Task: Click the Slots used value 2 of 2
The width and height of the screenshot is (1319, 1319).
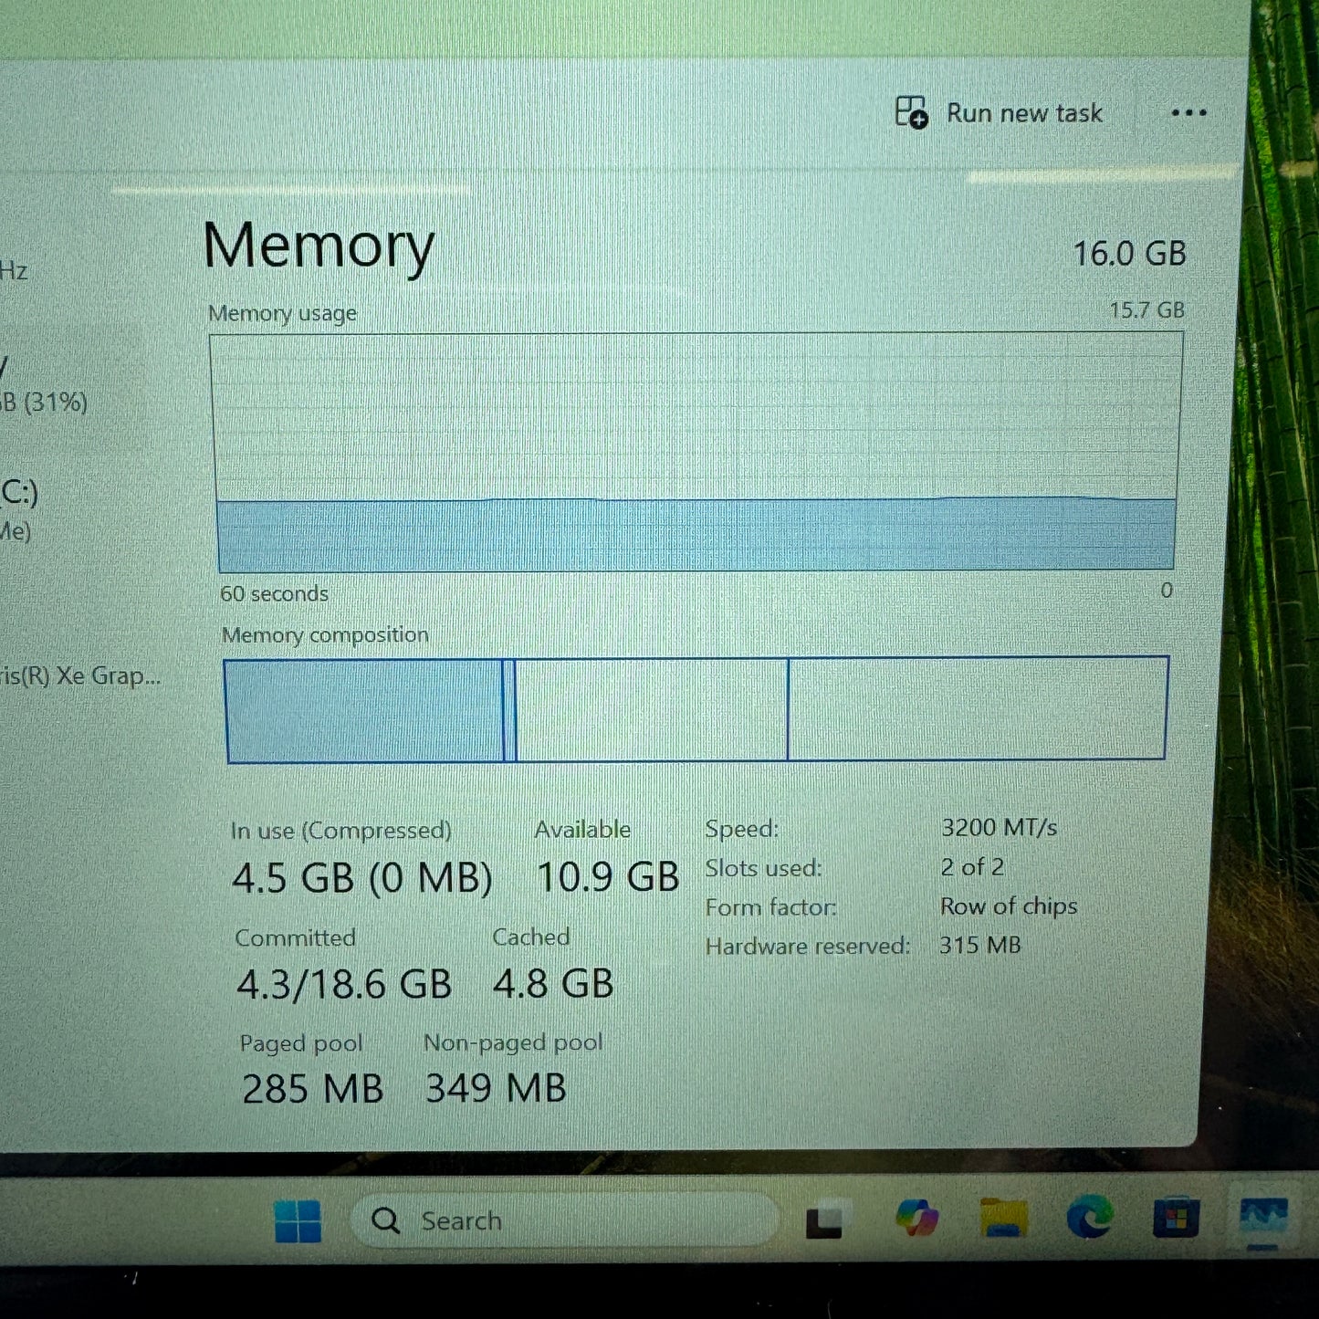Action: 972,867
